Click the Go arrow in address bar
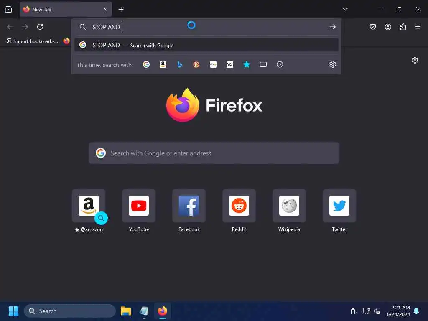This screenshot has height=321, width=428. tap(332, 27)
